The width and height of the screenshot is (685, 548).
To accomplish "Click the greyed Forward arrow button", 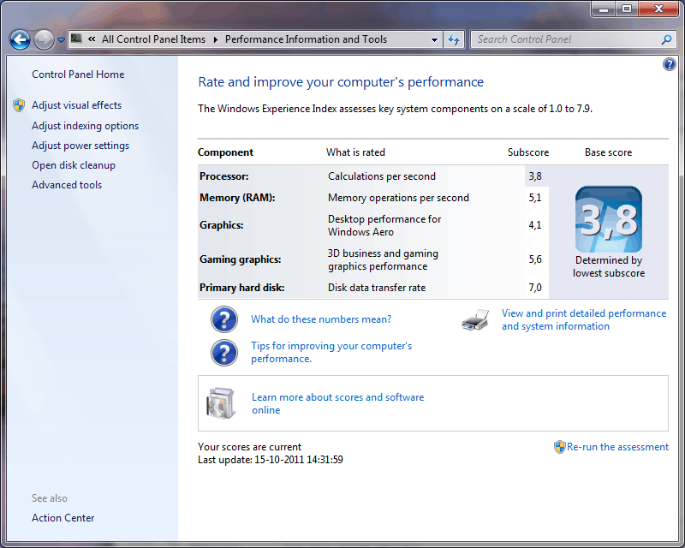I will tap(44, 40).
